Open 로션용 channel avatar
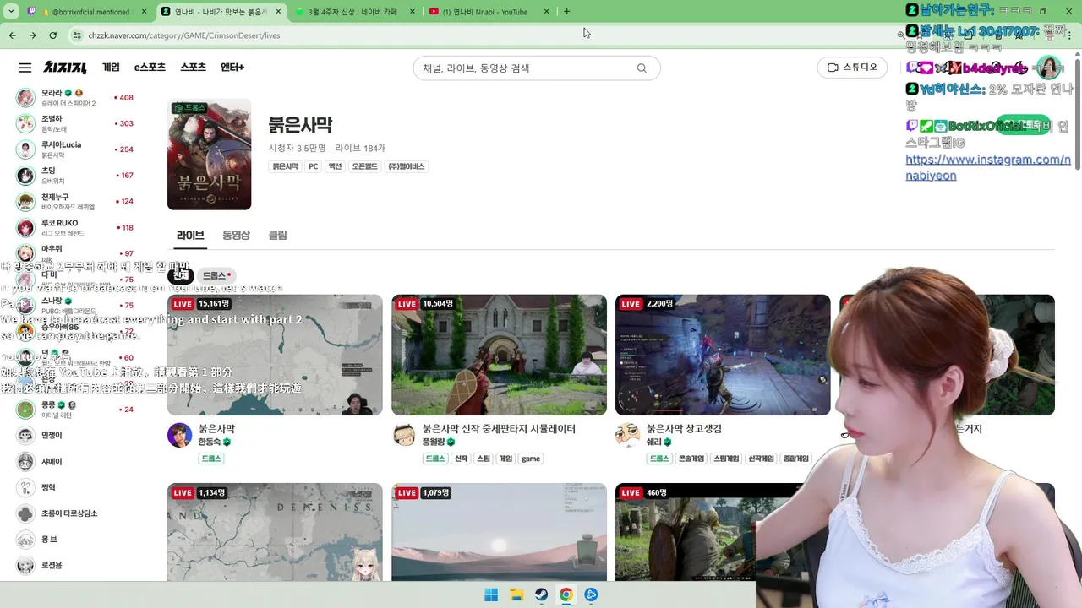Viewport: 1082px width, 608px height. (26, 566)
